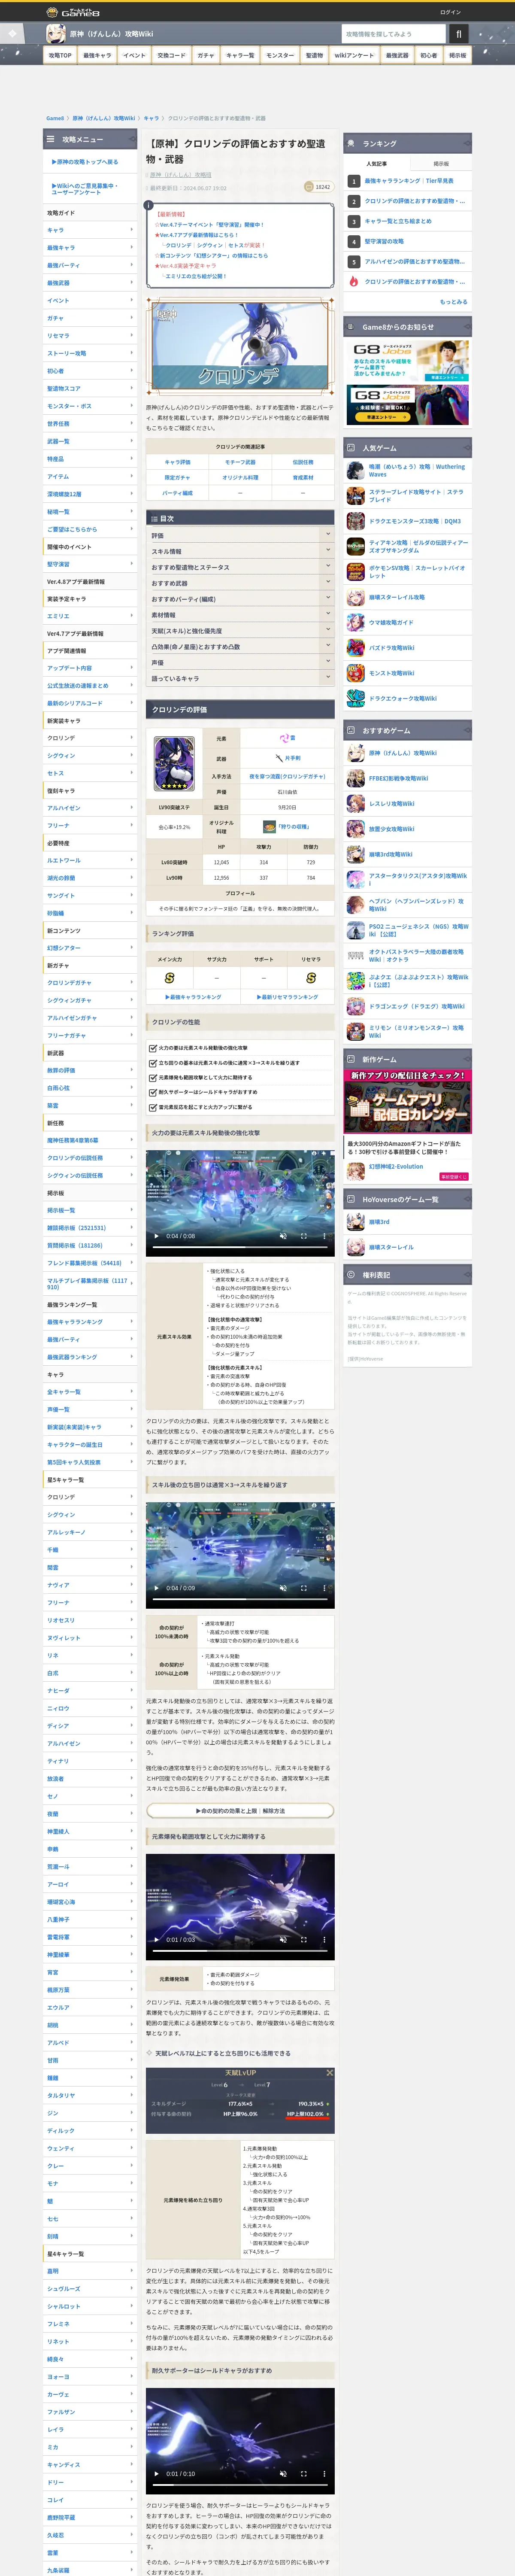This screenshot has width=515, height=2576.
Task: Open more options on the 0:01 / 0:03 video
Action: pyautogui.click(x=324, y=1940)
